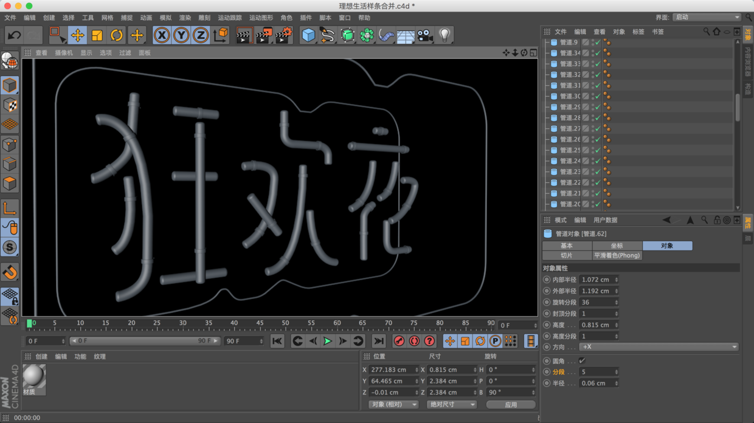Click the material sphere thumbnail 材质

tap(34, 377)
